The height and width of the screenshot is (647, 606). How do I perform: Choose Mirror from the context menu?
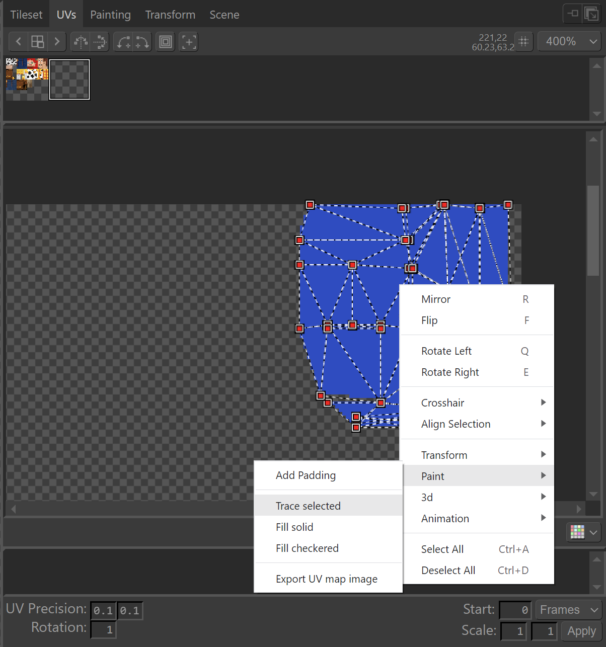478,299
